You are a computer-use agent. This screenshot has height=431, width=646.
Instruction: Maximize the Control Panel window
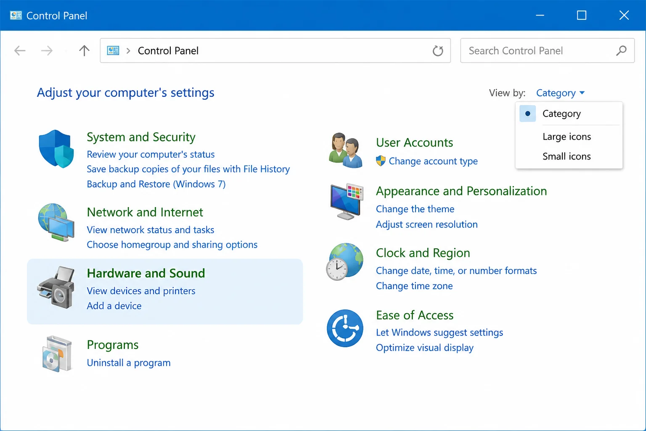(582, 16)
